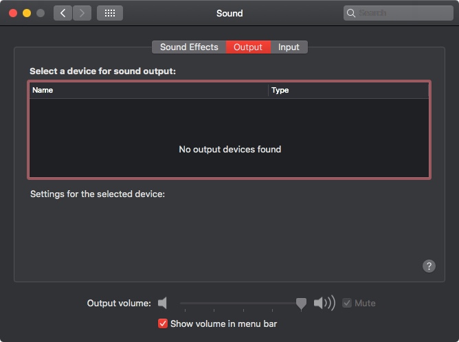Sort devices by the Type column header

[x=348, y=90]
